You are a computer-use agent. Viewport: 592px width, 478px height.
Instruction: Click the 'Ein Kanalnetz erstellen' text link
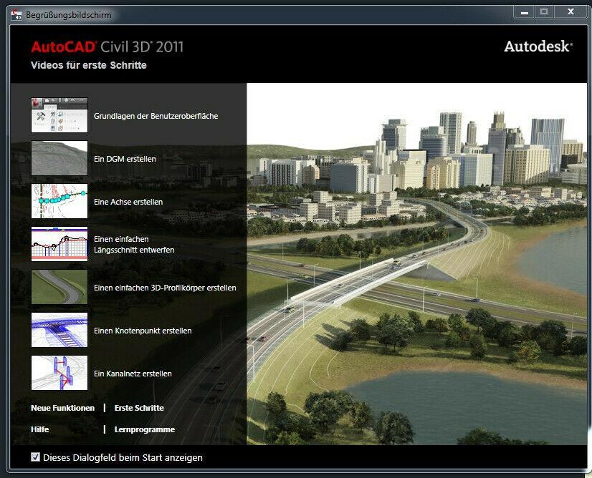(x=133, y=374)
